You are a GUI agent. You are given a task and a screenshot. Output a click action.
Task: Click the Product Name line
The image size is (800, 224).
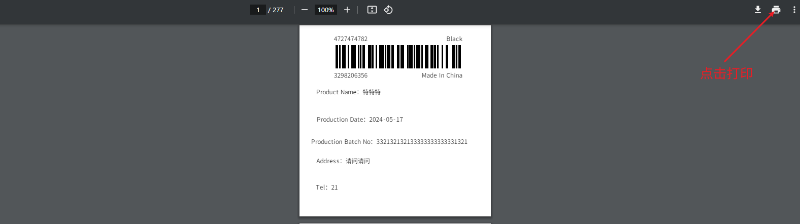[348, 92]
